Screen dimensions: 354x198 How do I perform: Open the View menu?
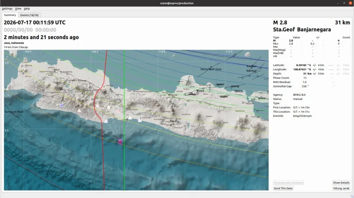point(18,8)
